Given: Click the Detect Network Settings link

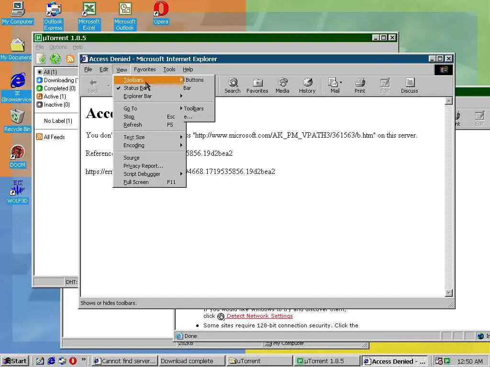Looking at the screenshot, I should click(x=259, y=316).
